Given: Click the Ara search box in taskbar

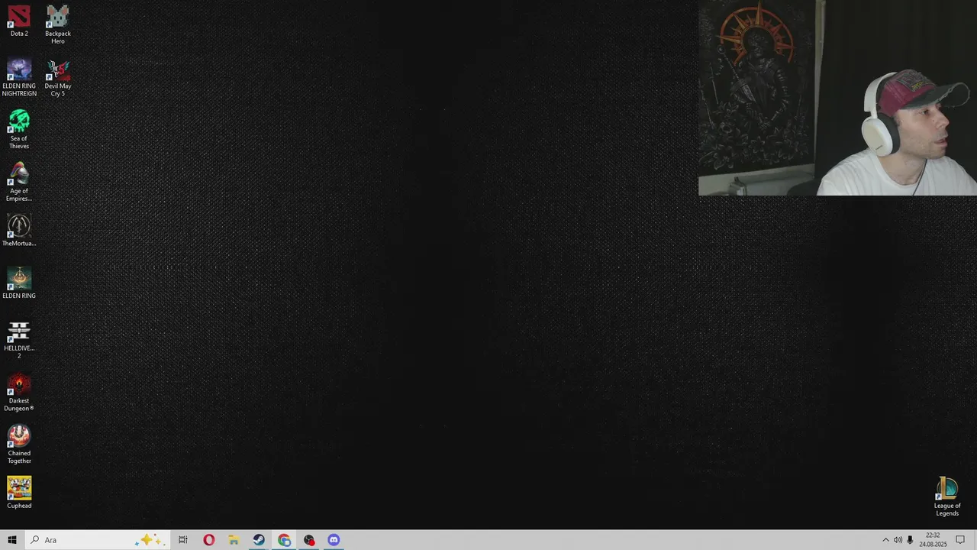Looking at the screenshot, I should coord(96,540).
